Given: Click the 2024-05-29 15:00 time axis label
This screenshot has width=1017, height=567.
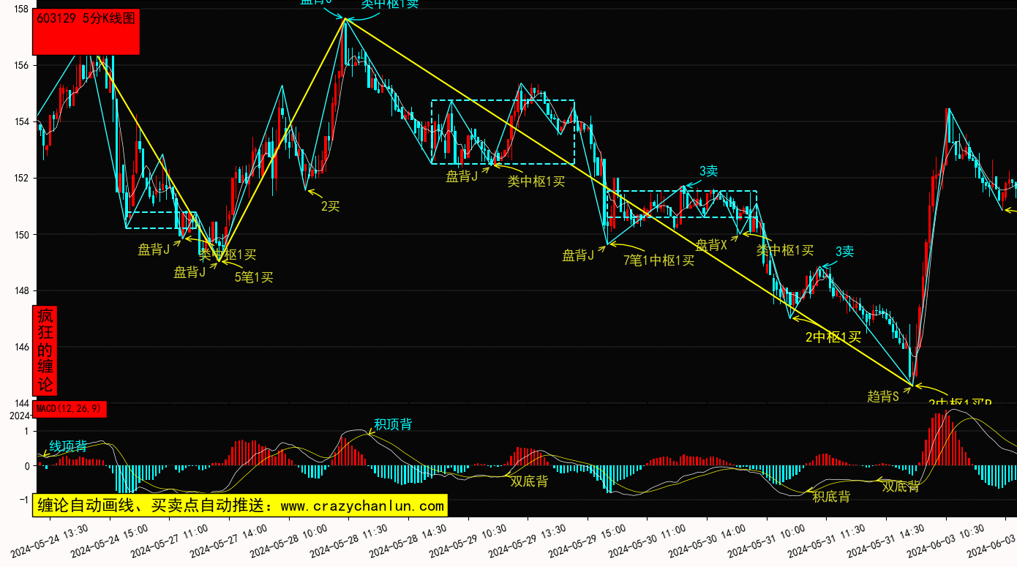Looking at the screenshot, I should (588, 541).
